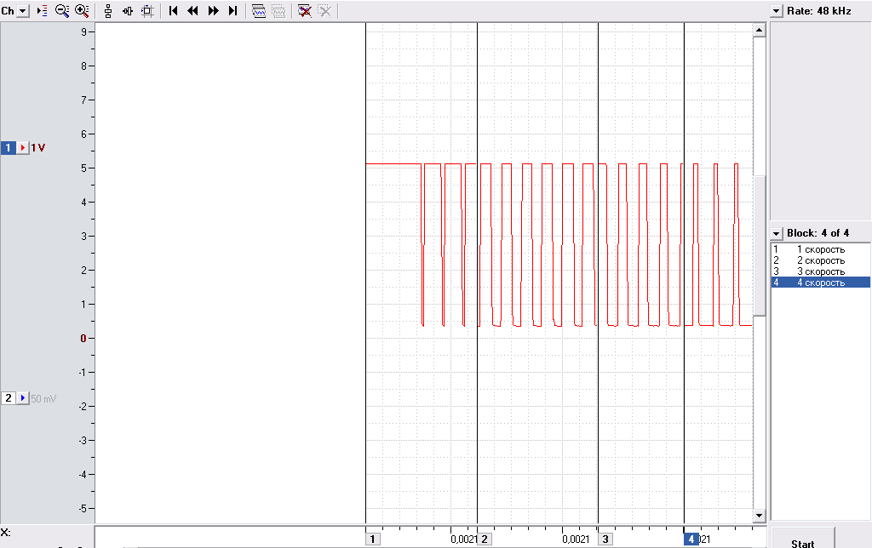This screenshot has height=548, width=872.
Task: Click timeline marker 1
Action: pos(373,539)
